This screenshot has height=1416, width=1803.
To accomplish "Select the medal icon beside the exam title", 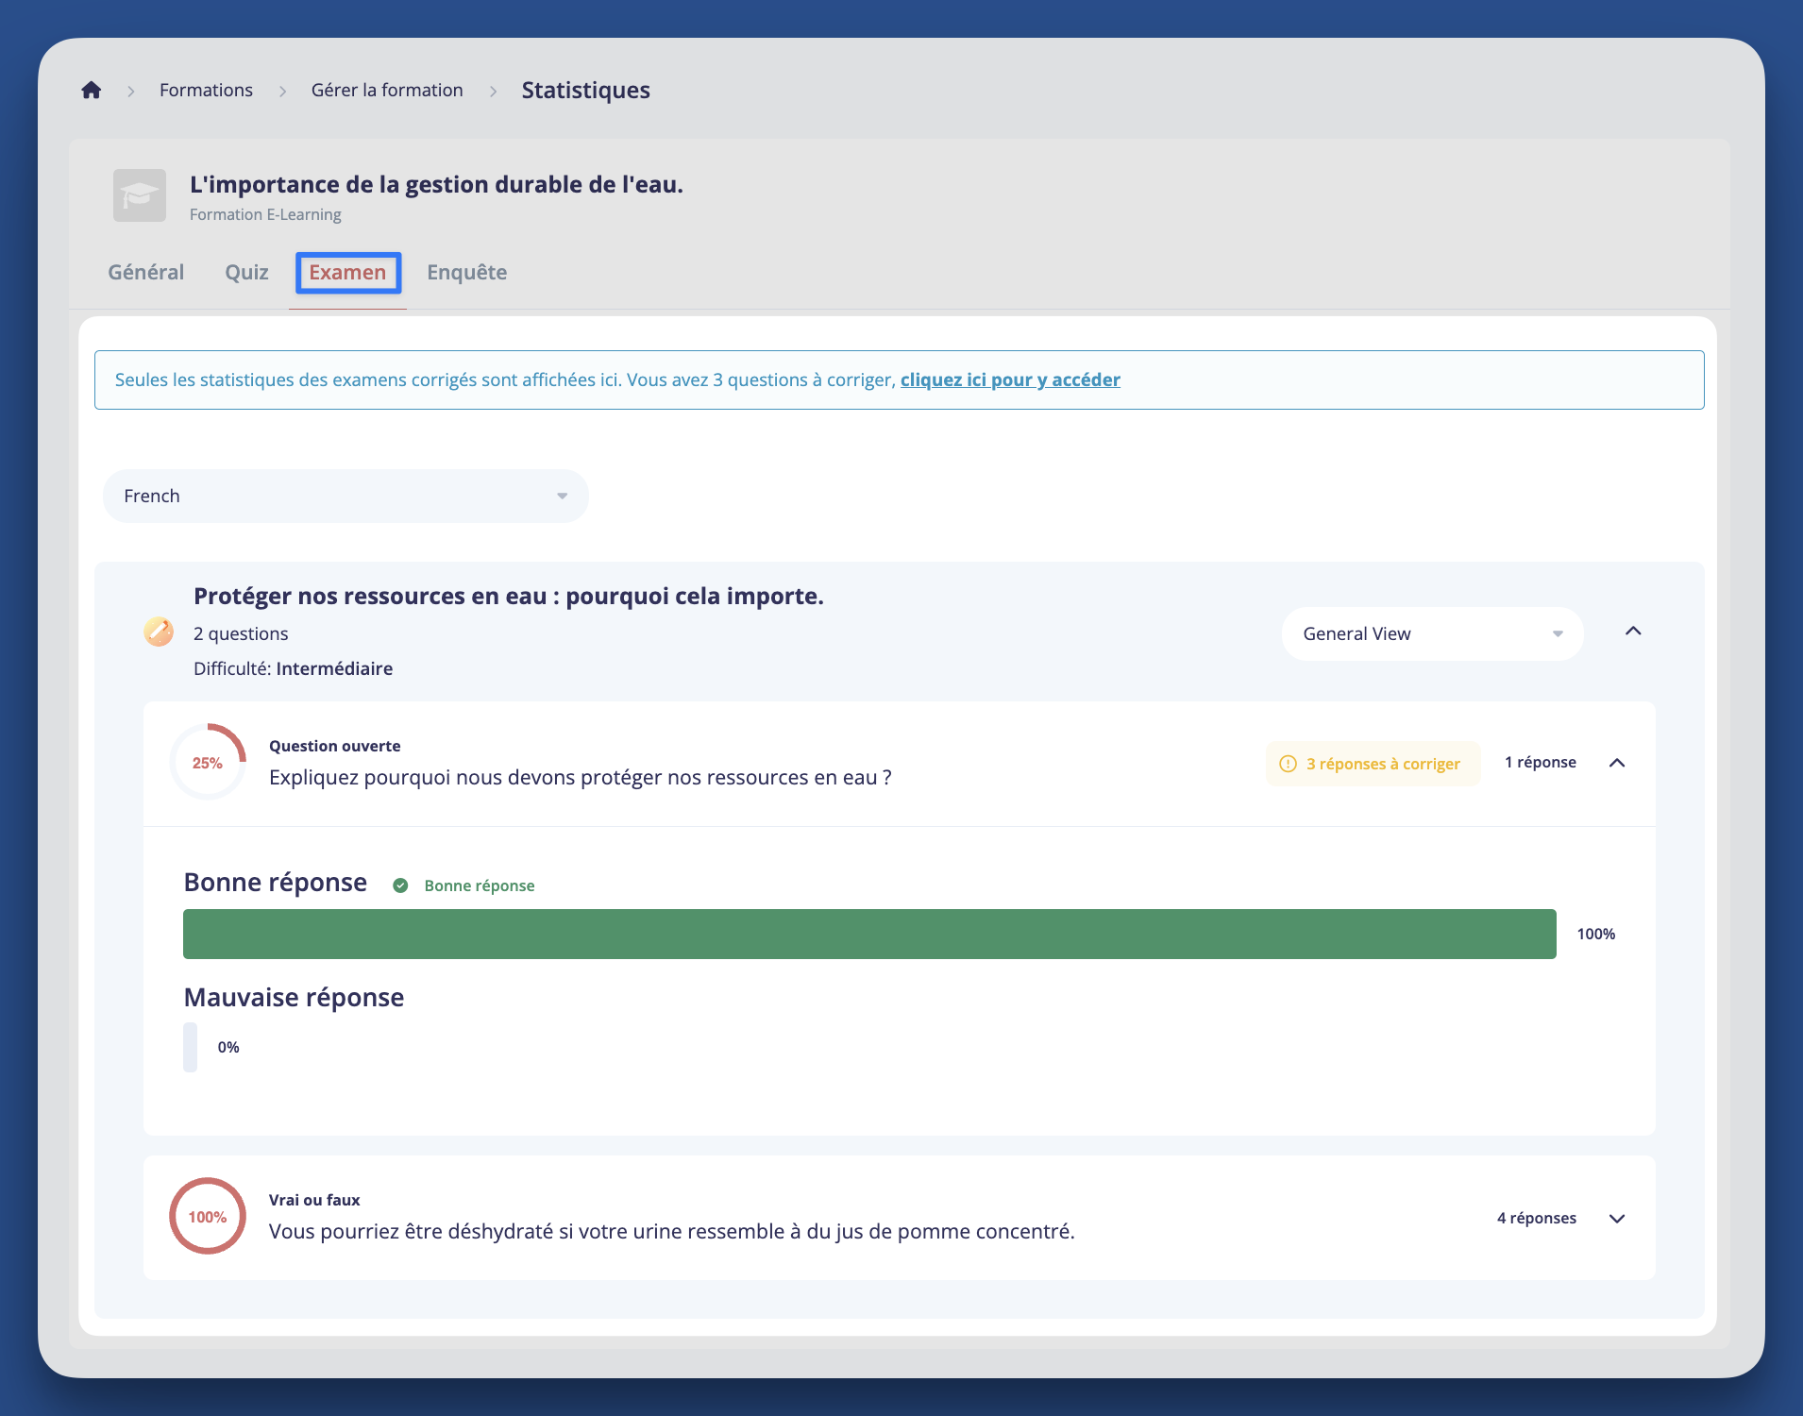I will click(x=159, y=632).
